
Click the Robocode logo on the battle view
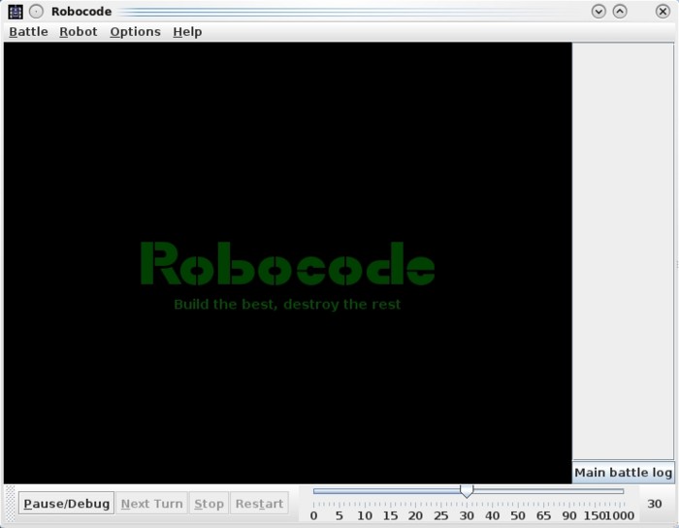287,263
